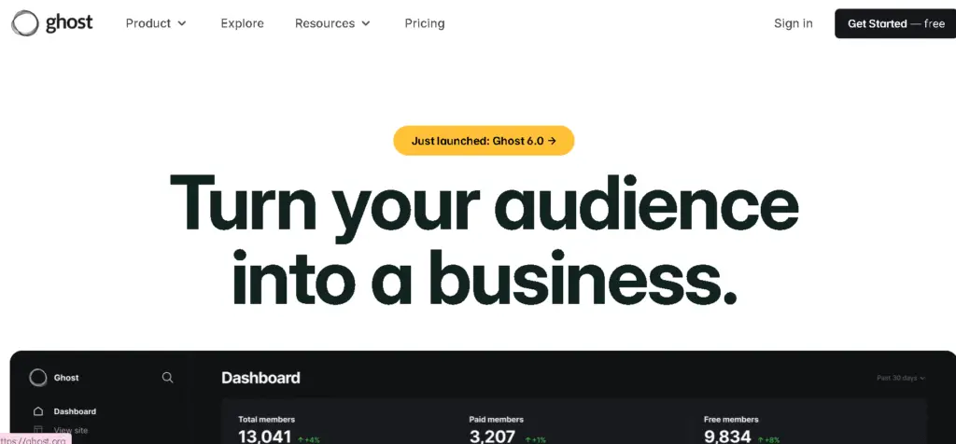
Task: Click the Dashboard home icon in sidebar
Action: tap(38, 411)
